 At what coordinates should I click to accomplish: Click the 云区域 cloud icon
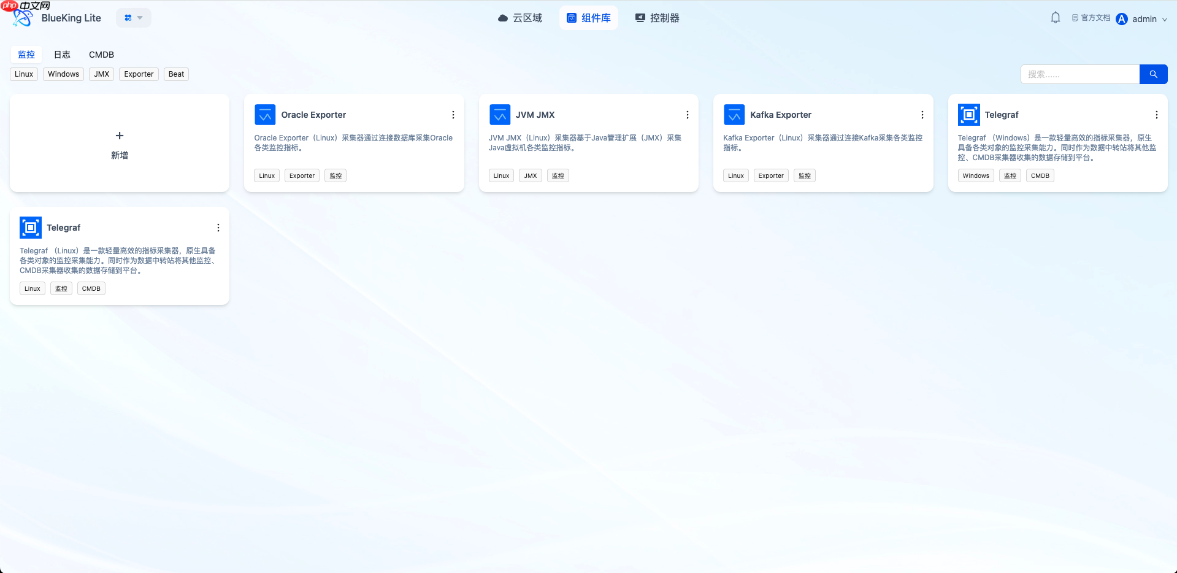tap(502, 18)
